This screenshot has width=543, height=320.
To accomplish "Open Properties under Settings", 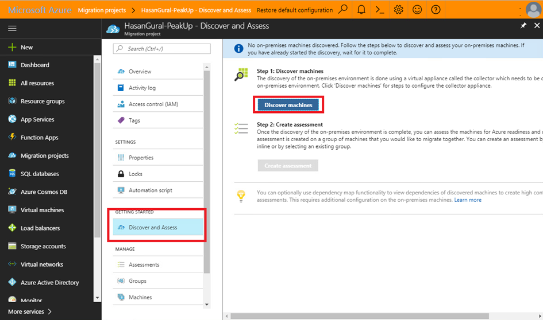I will click(158, 158).
